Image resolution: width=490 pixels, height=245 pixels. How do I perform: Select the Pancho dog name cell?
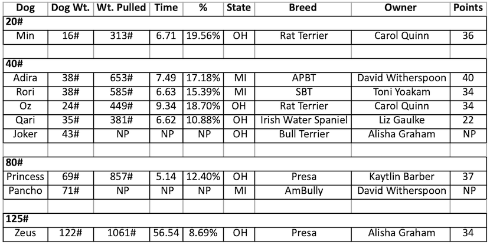[24, 190]
